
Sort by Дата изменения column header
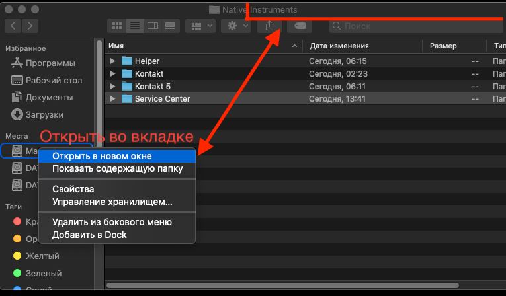pos(362,46)
